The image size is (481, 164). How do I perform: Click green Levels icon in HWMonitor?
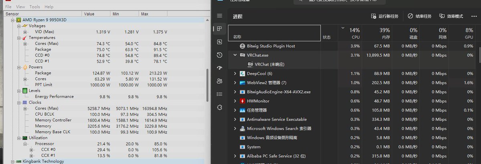(x=25, y=91)
